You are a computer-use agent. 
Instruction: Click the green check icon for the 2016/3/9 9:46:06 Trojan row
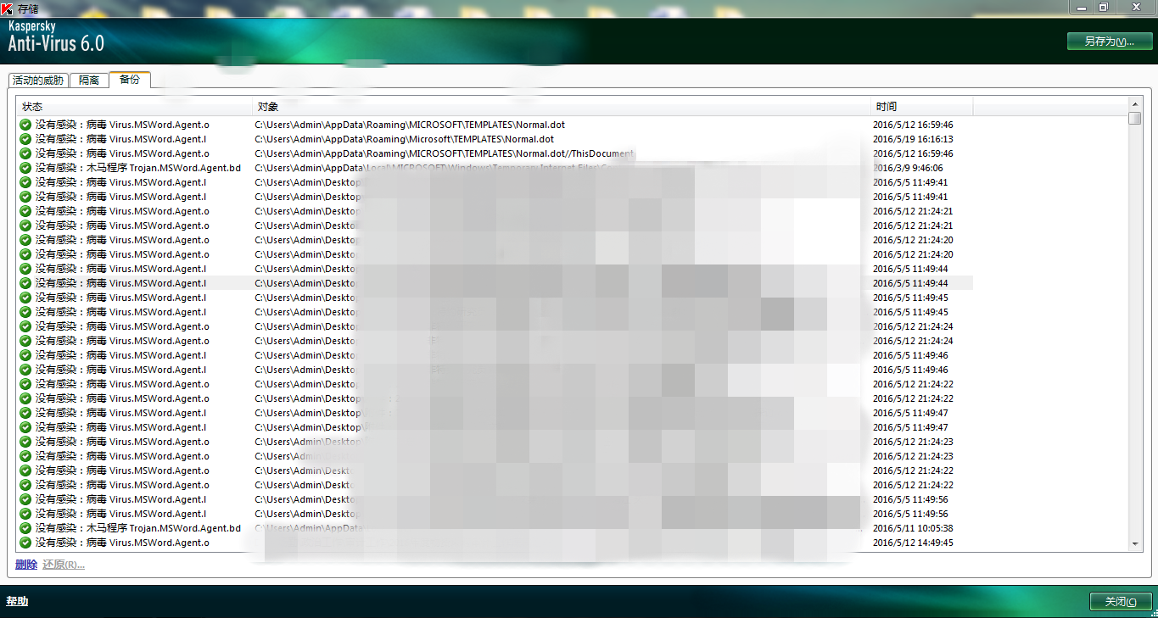[25, 168]
